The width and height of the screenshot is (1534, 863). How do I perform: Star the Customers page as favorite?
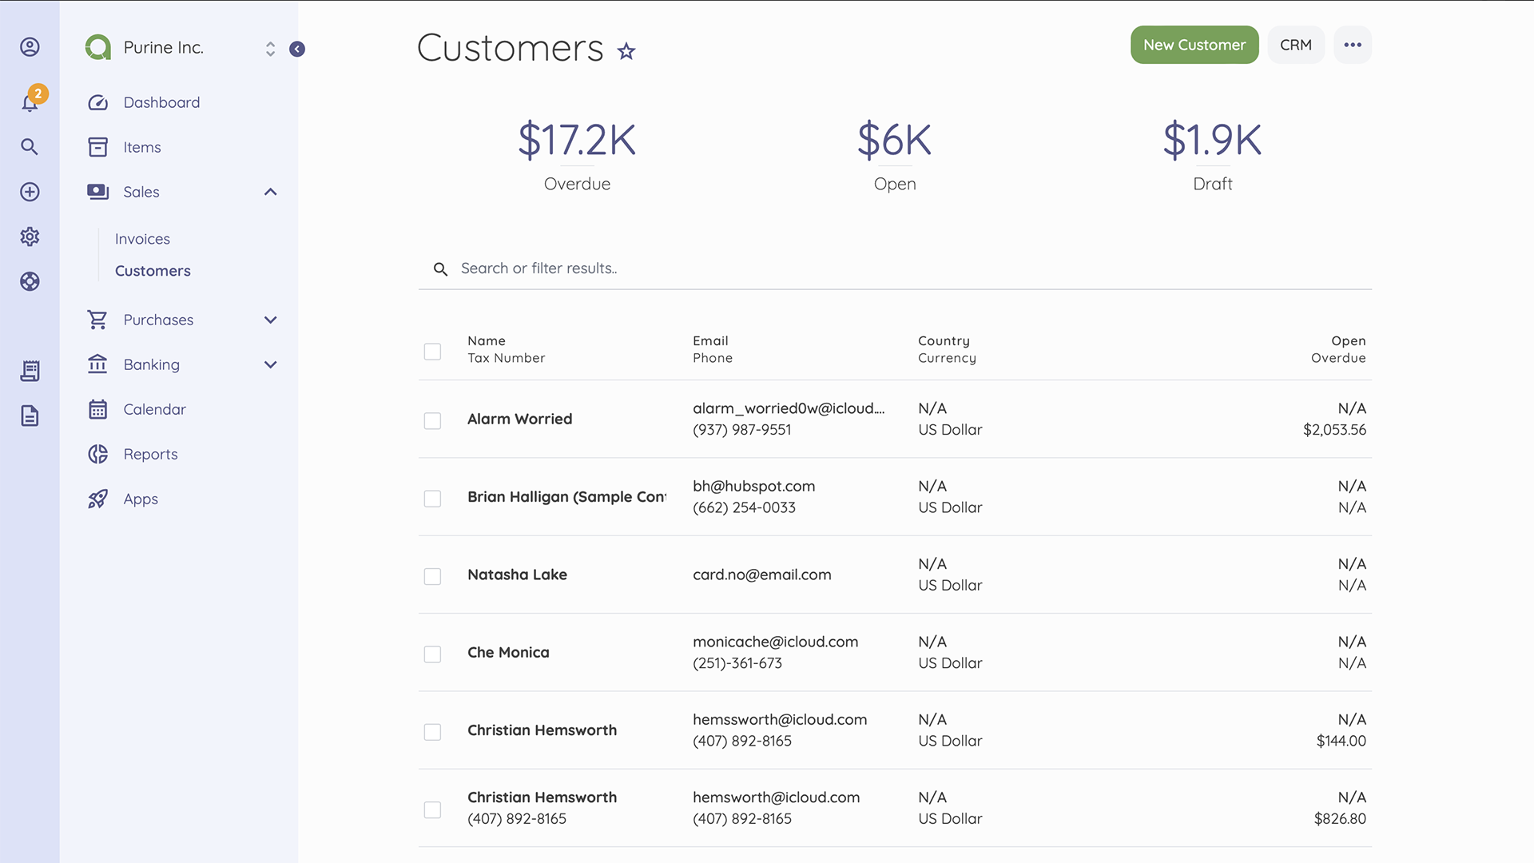click(626, 51)
